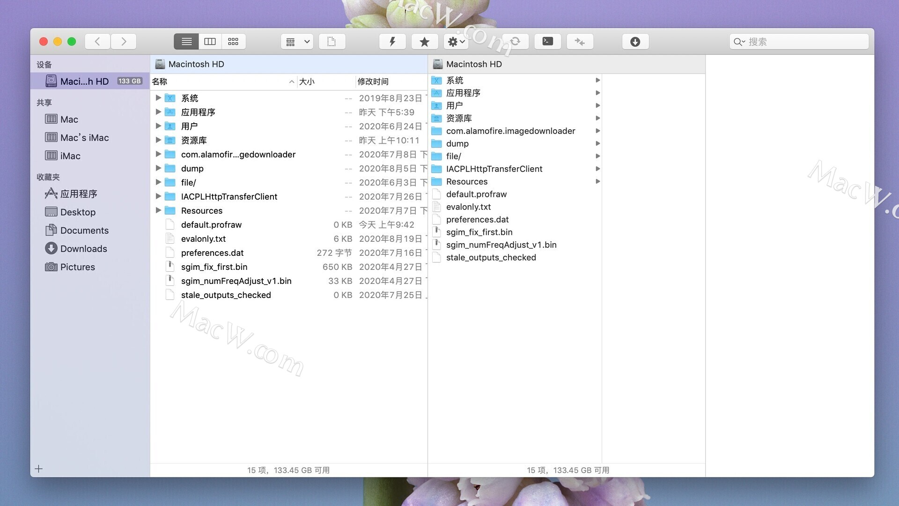Open 应用程序 favorite in the sidebar
Viewport: 899px width, 506px height.
click(71, 194)
